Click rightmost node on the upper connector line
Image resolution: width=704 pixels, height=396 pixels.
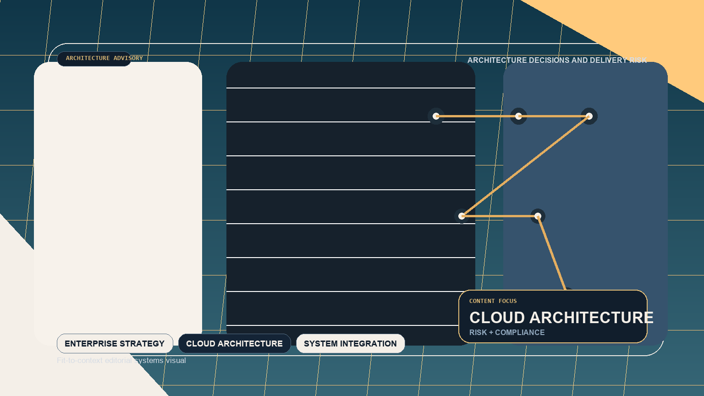pos(589,116)
